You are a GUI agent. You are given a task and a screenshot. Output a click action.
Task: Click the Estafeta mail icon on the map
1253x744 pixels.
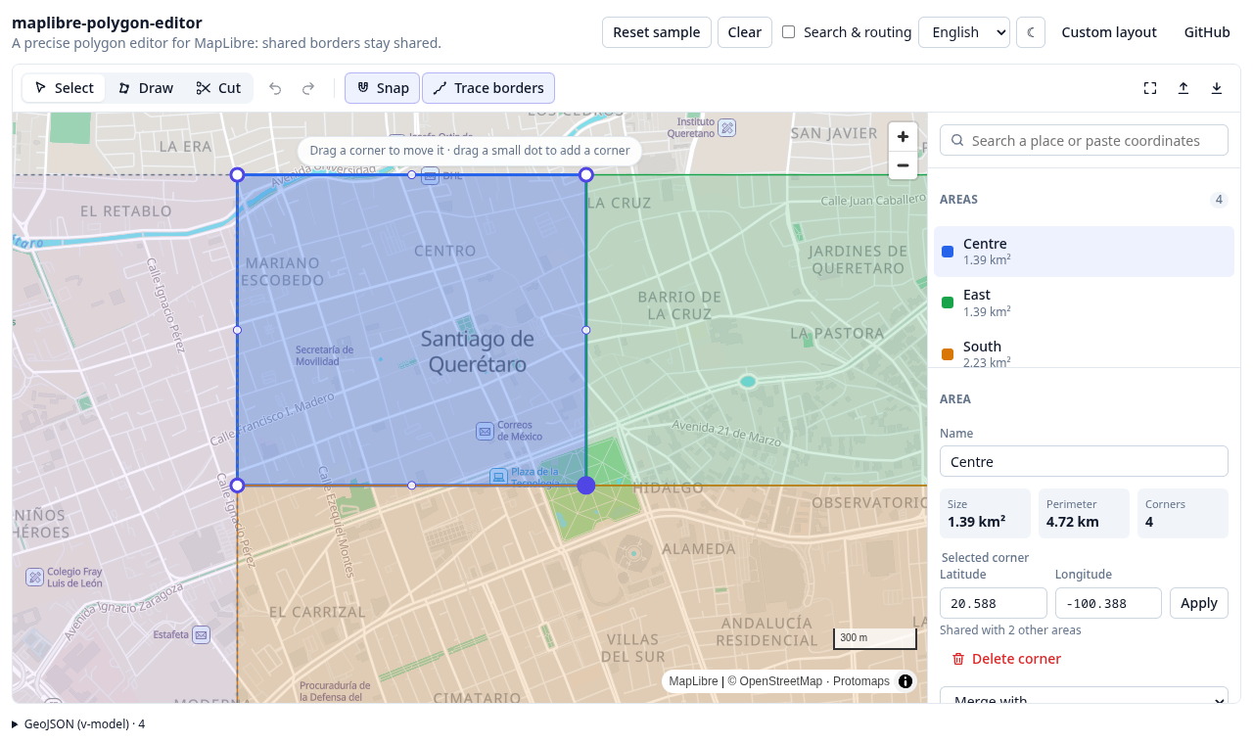(202, 634)
